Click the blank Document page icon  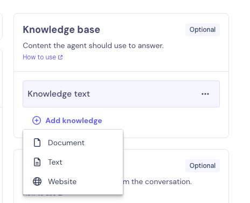click(x=37, y=143)
